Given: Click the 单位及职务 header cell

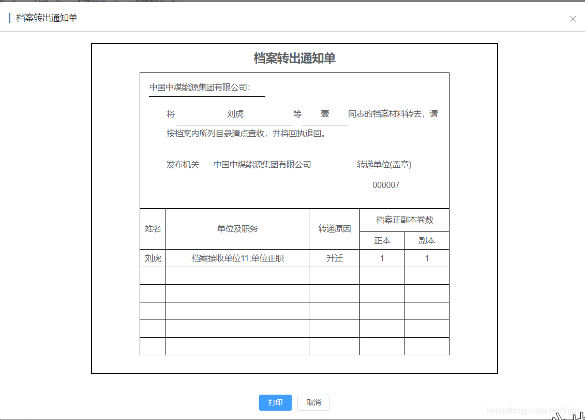Looking at the screenshot, I should click(237, 229).
